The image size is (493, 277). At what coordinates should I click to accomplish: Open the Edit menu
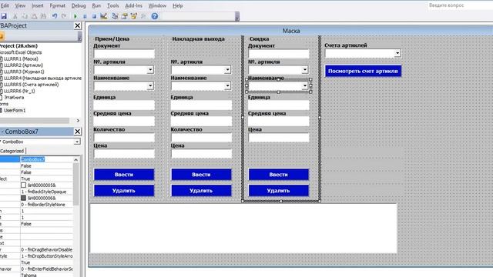5,5
